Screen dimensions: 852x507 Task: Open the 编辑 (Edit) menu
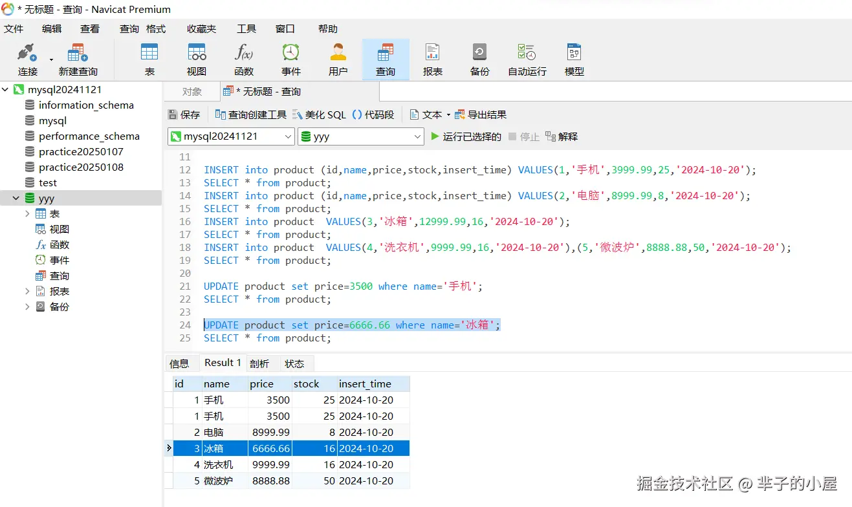pos(52,29)
